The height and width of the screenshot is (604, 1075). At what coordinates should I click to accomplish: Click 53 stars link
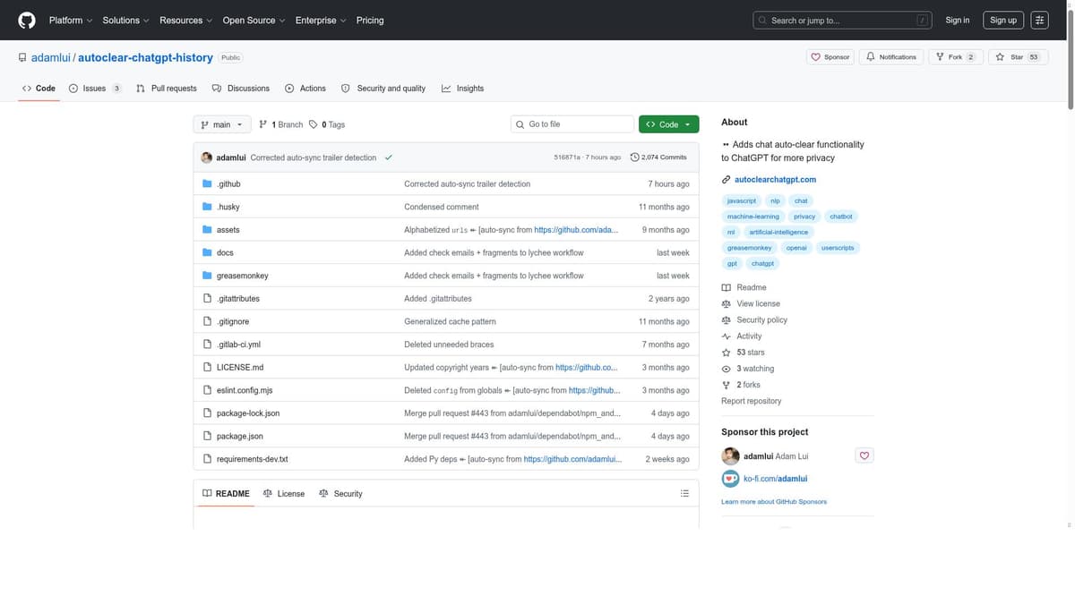pyautogui.click(x=744, y=353)
